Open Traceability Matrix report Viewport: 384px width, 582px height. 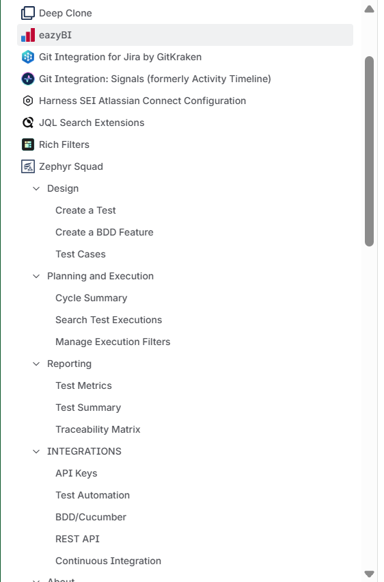[98, 429]
